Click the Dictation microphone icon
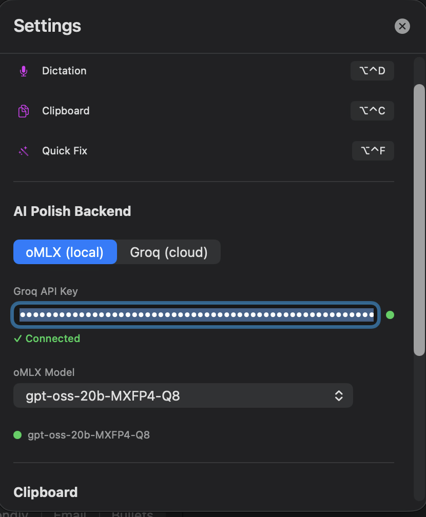The width and height of the screenshot is (426, 517). pos(24,71)
